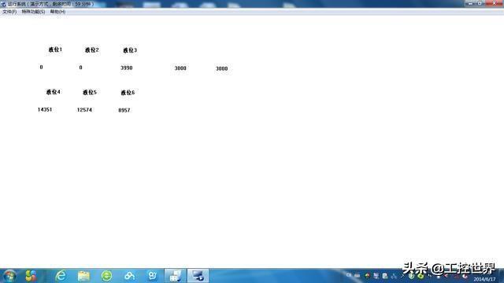Click the colorful round tray icon
The height and width of the screenshot is (283, 504).
(x=367, y=276)
